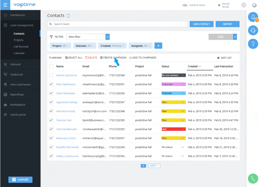260x187 pixels.
Task: Check the Hilario Symmons row checkbox
Action: [x=51, y=75]
